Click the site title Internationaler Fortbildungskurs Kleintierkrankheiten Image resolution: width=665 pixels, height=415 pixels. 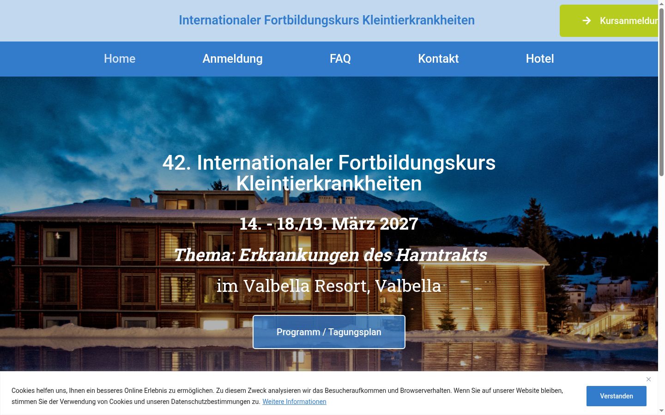(326, 20)
